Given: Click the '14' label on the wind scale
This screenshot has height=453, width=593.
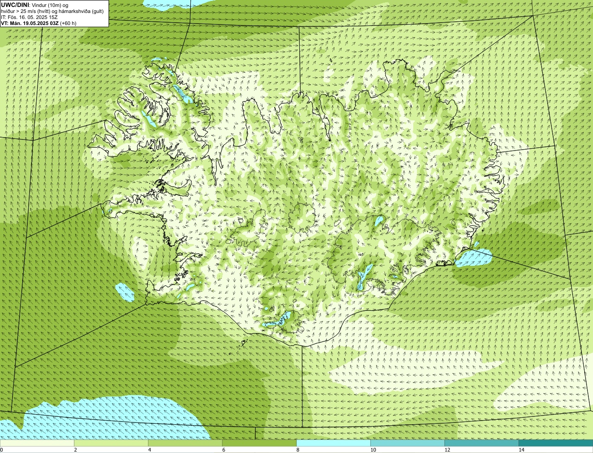Looking at the screenshot, I should point(521,450).
